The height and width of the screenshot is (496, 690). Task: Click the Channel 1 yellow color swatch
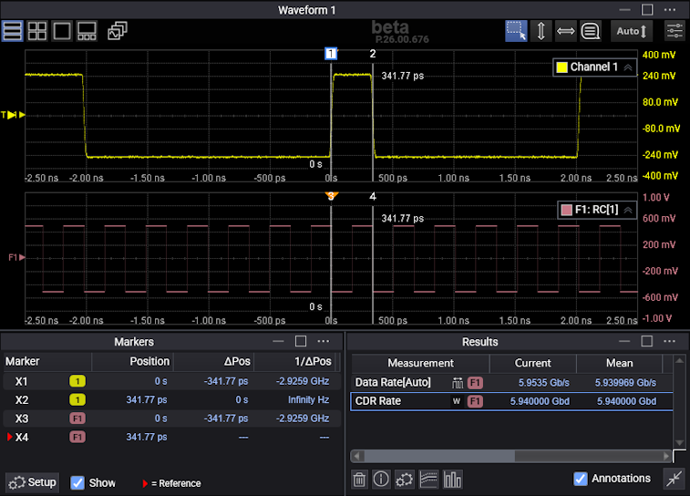pos(561,67)
